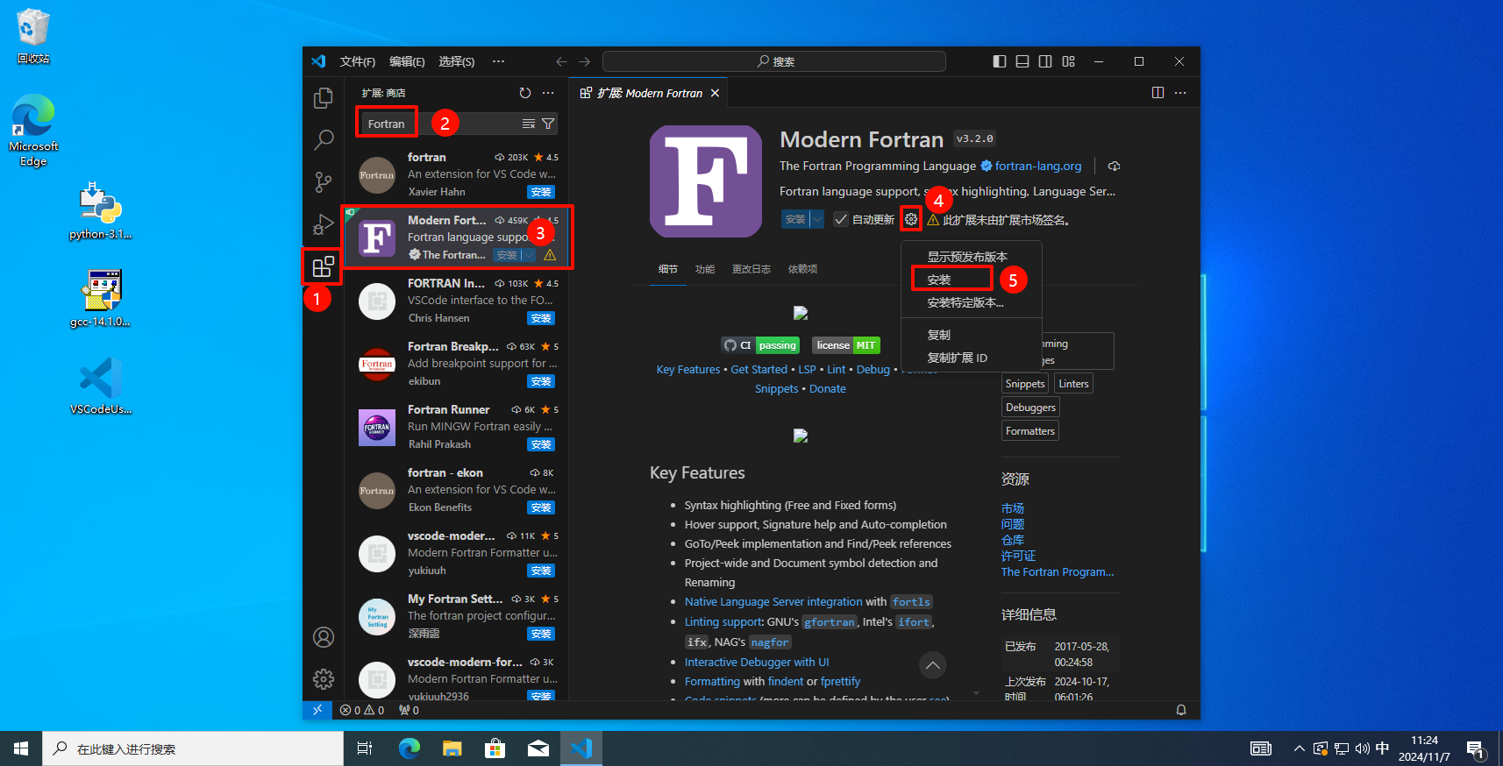Open the fortran-lang.org publisher link
1503x766 pixels.
point(1037,166)
